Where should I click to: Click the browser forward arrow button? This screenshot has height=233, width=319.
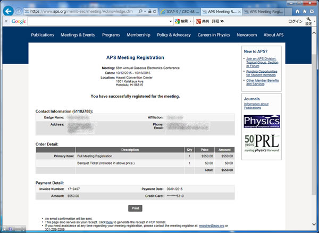(x=19, y=11)
